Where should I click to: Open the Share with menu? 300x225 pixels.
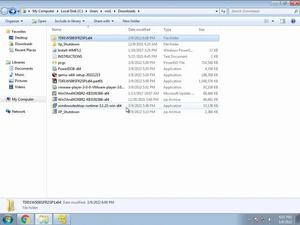point(103,21)
